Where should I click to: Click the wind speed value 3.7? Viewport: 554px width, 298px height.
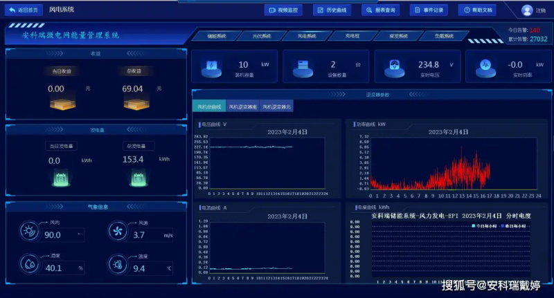pyautogui.click(x=139, y=235)
